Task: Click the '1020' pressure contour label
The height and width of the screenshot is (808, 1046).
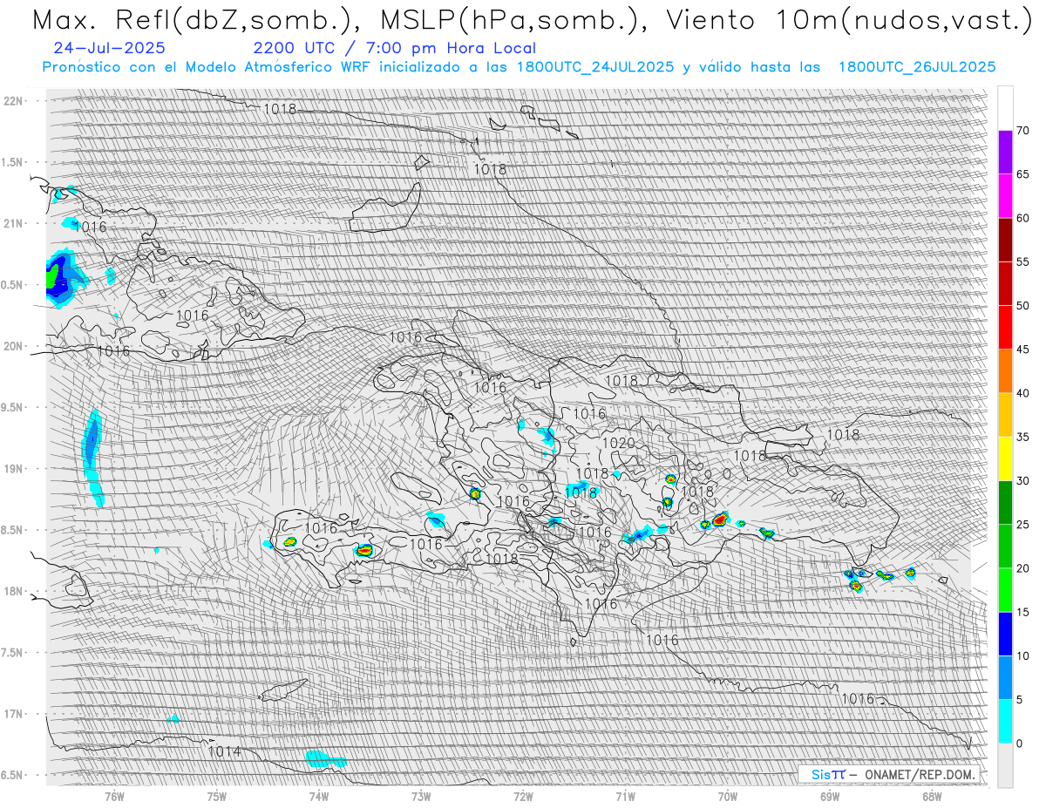Action: [x=619, y=443]
